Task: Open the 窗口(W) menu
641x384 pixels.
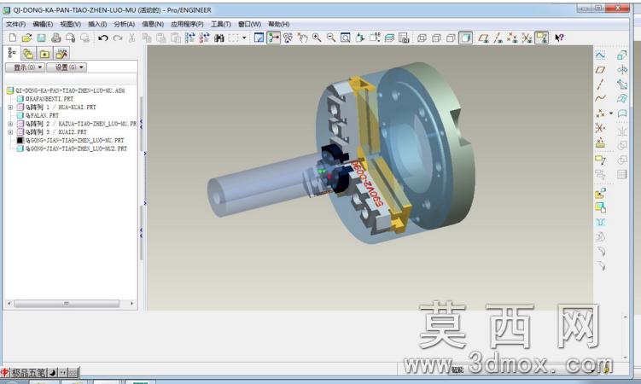Action: [x=249, y=24]
